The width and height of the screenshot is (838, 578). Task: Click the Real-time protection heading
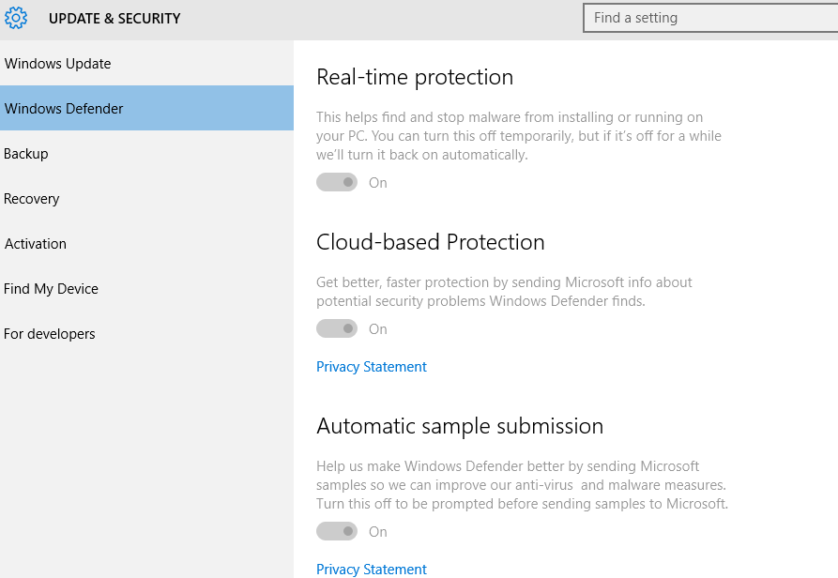click(415, 77)
